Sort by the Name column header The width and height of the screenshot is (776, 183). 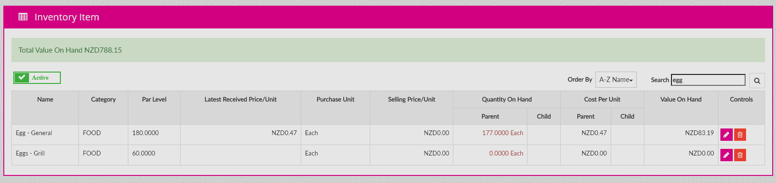pos(45,100)
